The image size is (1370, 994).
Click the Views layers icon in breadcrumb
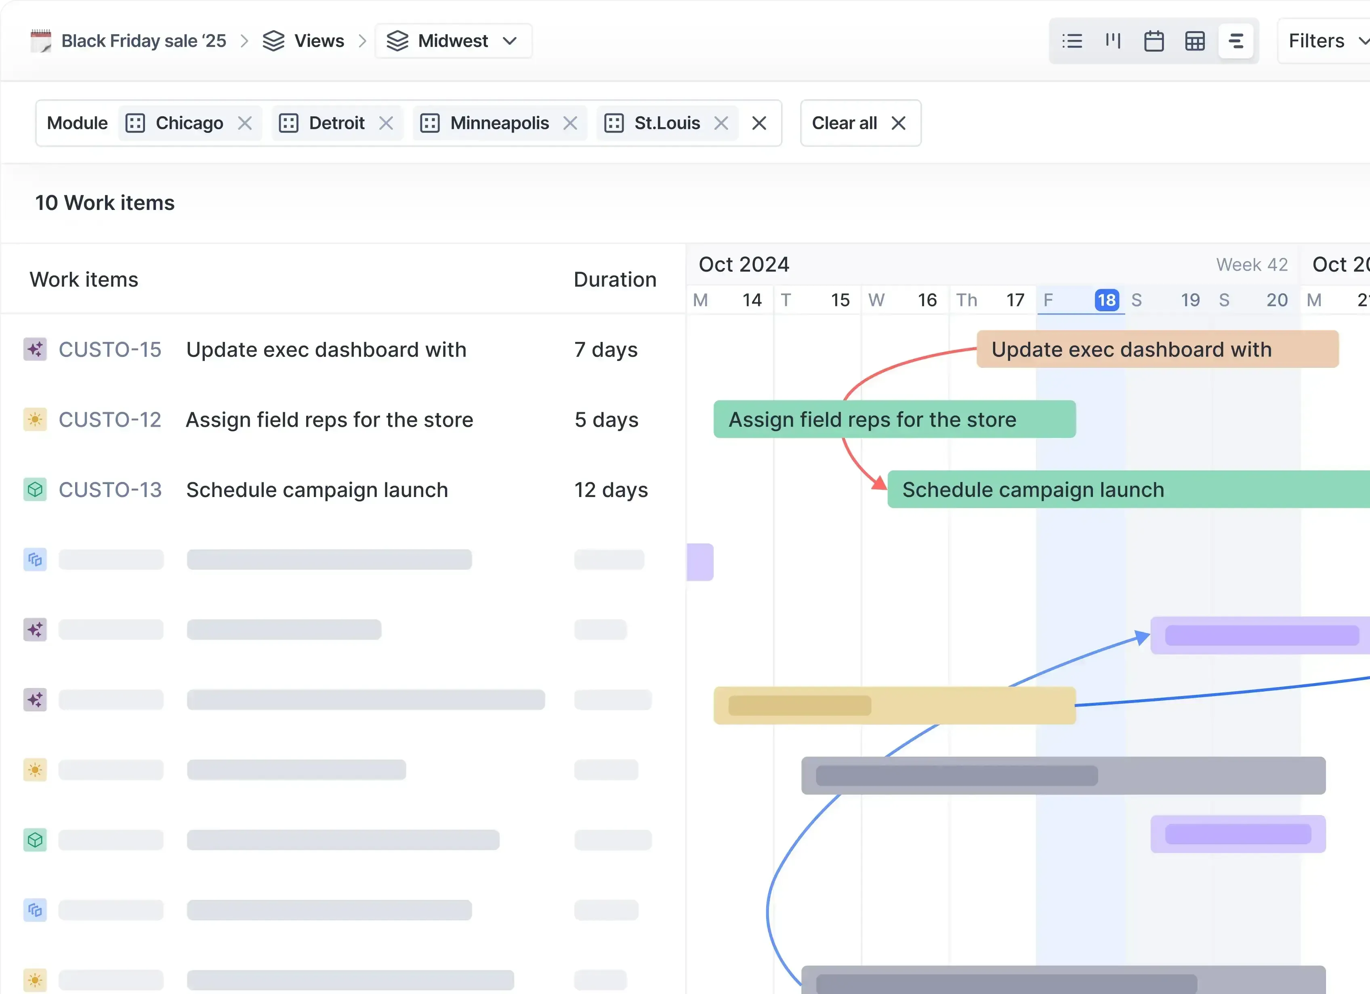(x=275, y=40)
